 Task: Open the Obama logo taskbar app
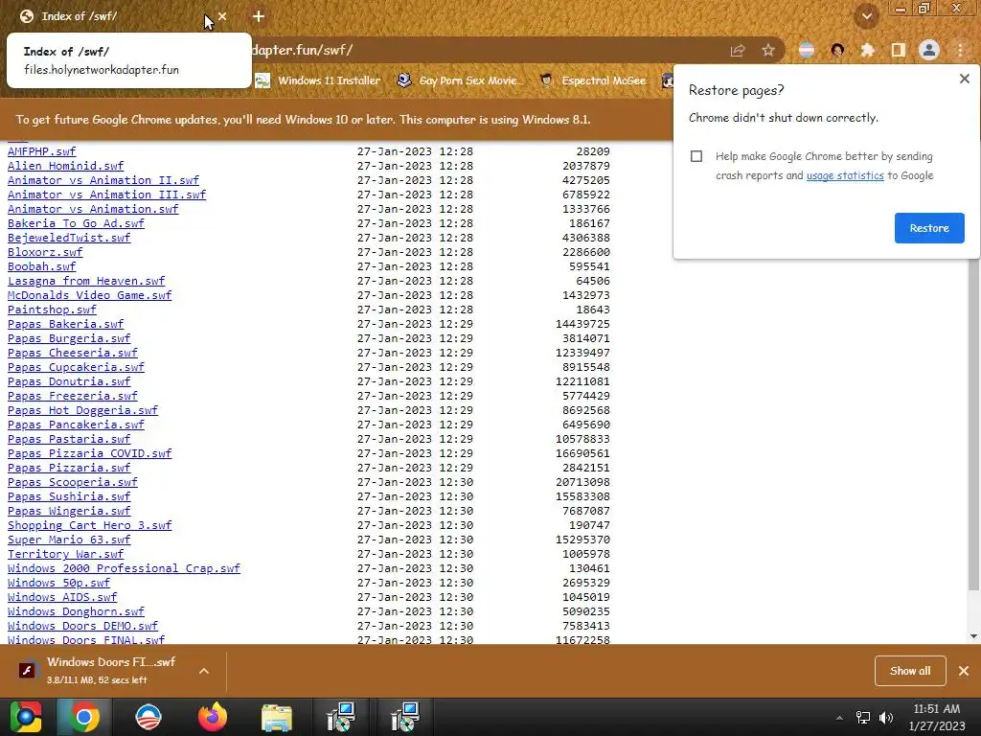pos(148,717)
